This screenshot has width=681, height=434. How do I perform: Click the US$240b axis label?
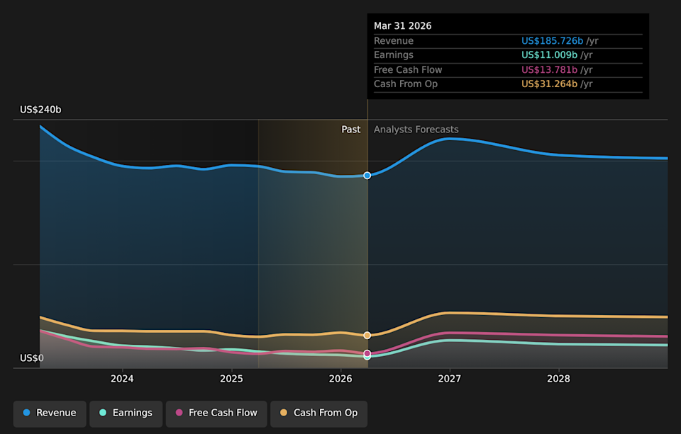[x=41, y=110]
